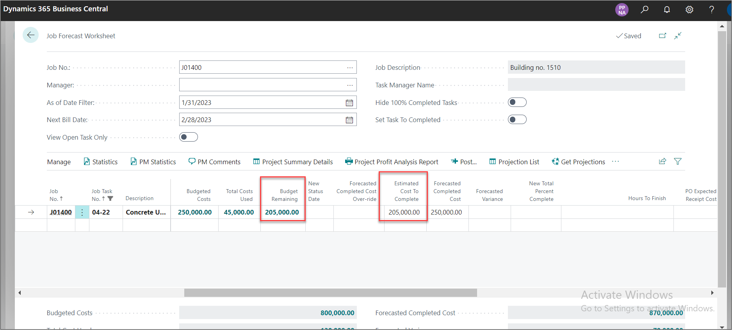The height and width of the screenshot is (330, 732).
Task: Enable Set Task To Completed toggle
Action: pos(517,119)
